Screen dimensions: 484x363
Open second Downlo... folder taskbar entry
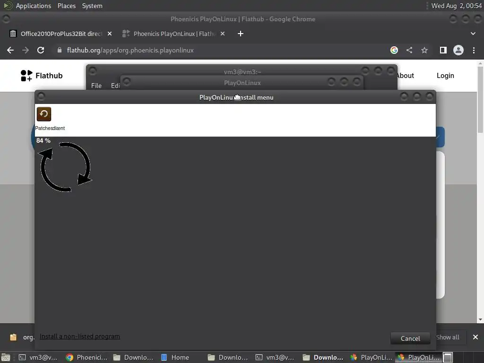pos(228,357)
